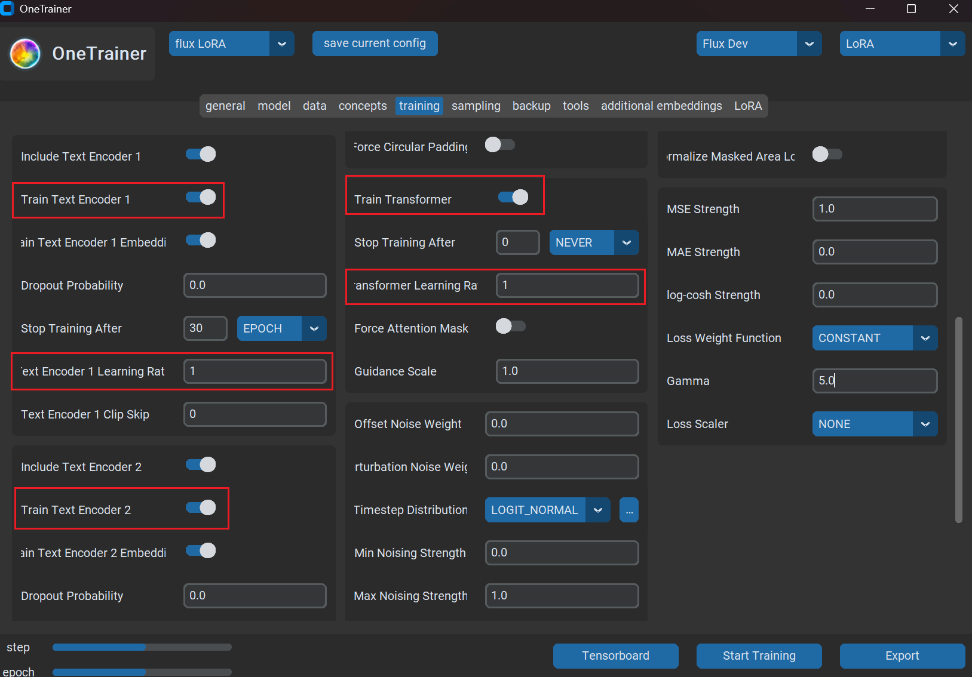
Task: Open the data tab
Action: coord(315,106)
